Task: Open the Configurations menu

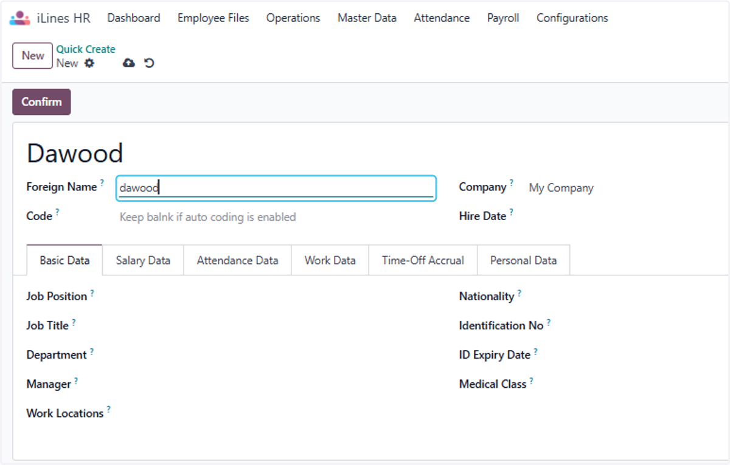Action: coord(572,18)
